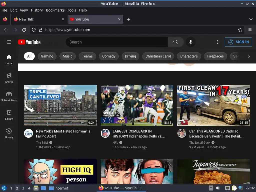Open the Tools menu

pyautogui.click(x=72, y=10)
